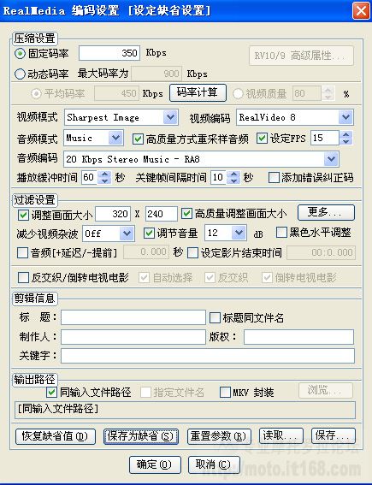Open the 音频模式 Music dropdown
The height and width of the screenshot is (485, 372).
[116, 138]
